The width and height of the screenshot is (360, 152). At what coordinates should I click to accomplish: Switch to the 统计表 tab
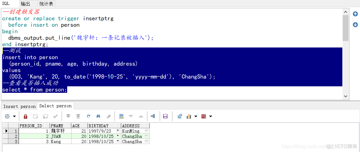coord(46,4)
